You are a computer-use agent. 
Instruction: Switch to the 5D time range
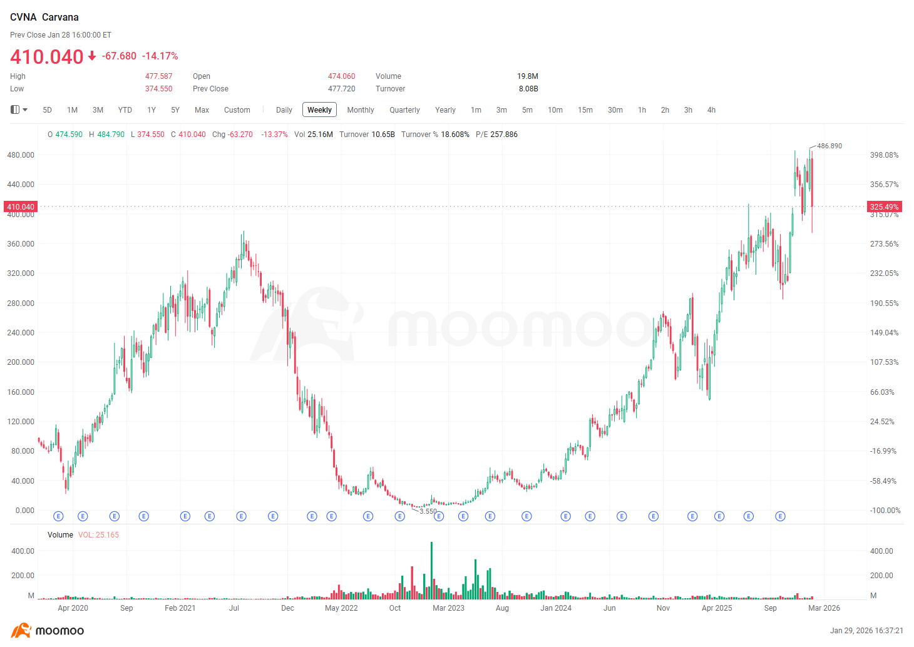pos(47,110)
